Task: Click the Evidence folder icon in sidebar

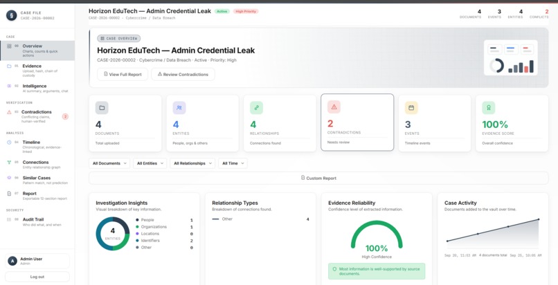Action: pos(9,66)
